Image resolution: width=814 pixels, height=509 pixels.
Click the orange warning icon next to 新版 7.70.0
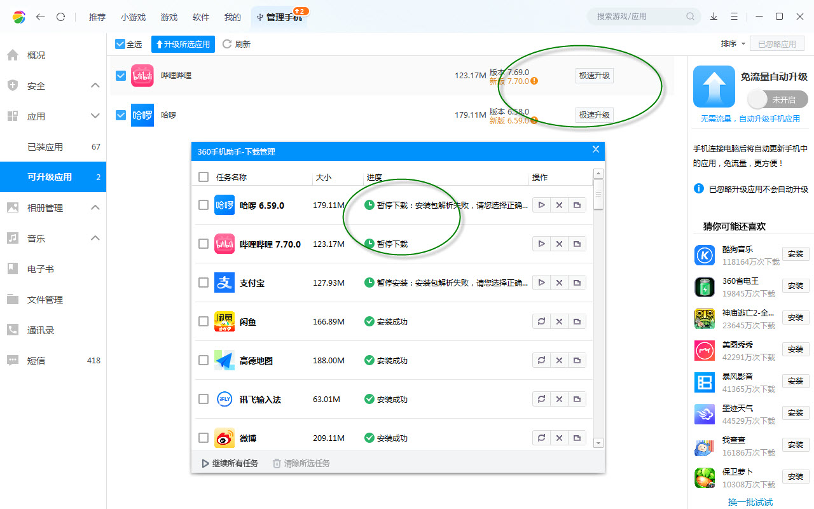534,81
